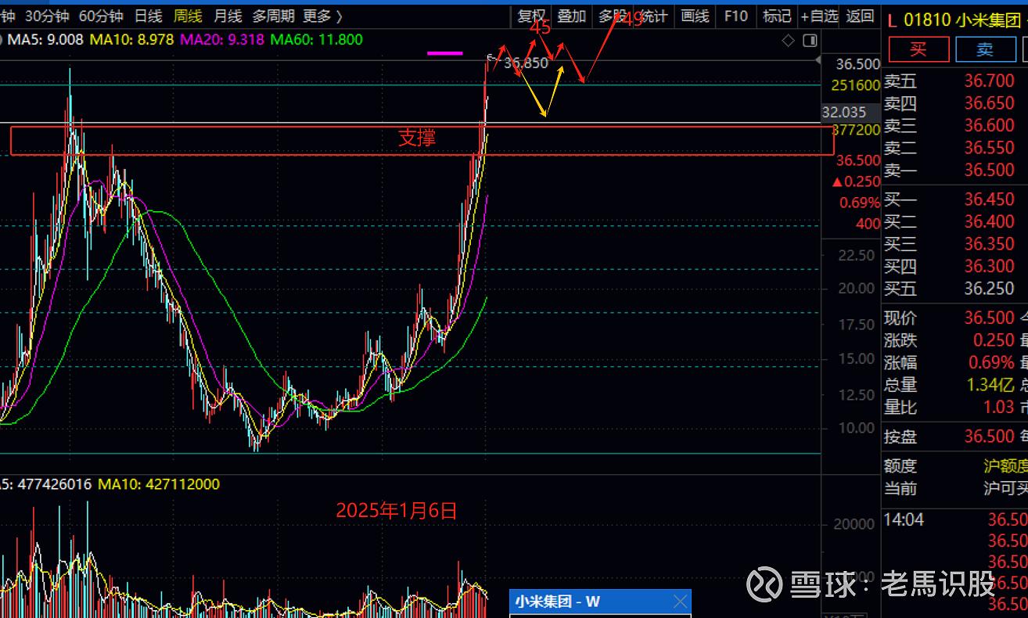Click the diamond icon above the chart
Image resolution: width=1028 pixels, height=618 pixels.
point(789,40)
